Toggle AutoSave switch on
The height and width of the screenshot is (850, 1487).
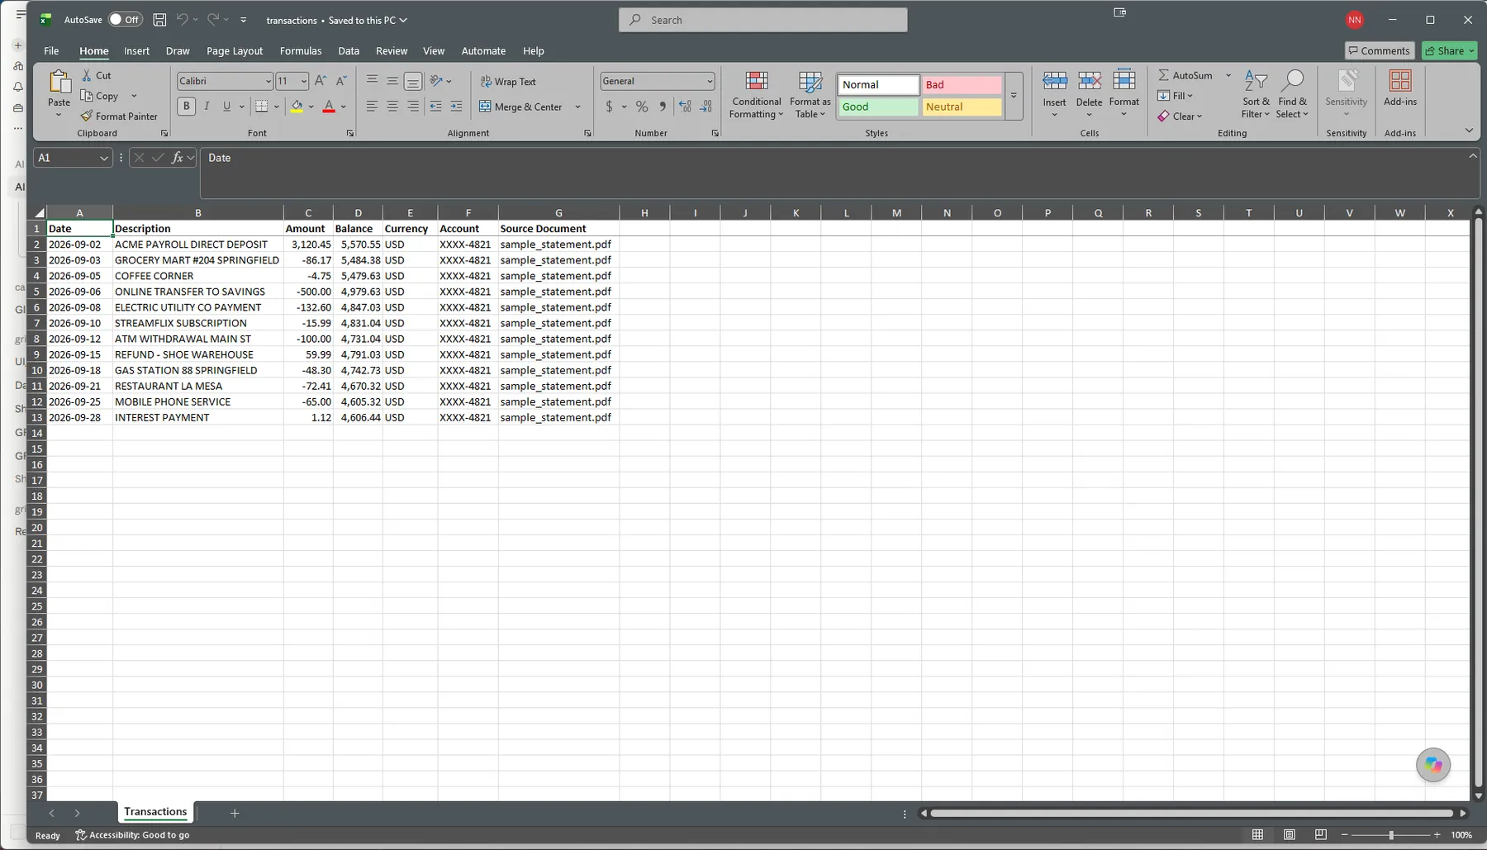126,20
